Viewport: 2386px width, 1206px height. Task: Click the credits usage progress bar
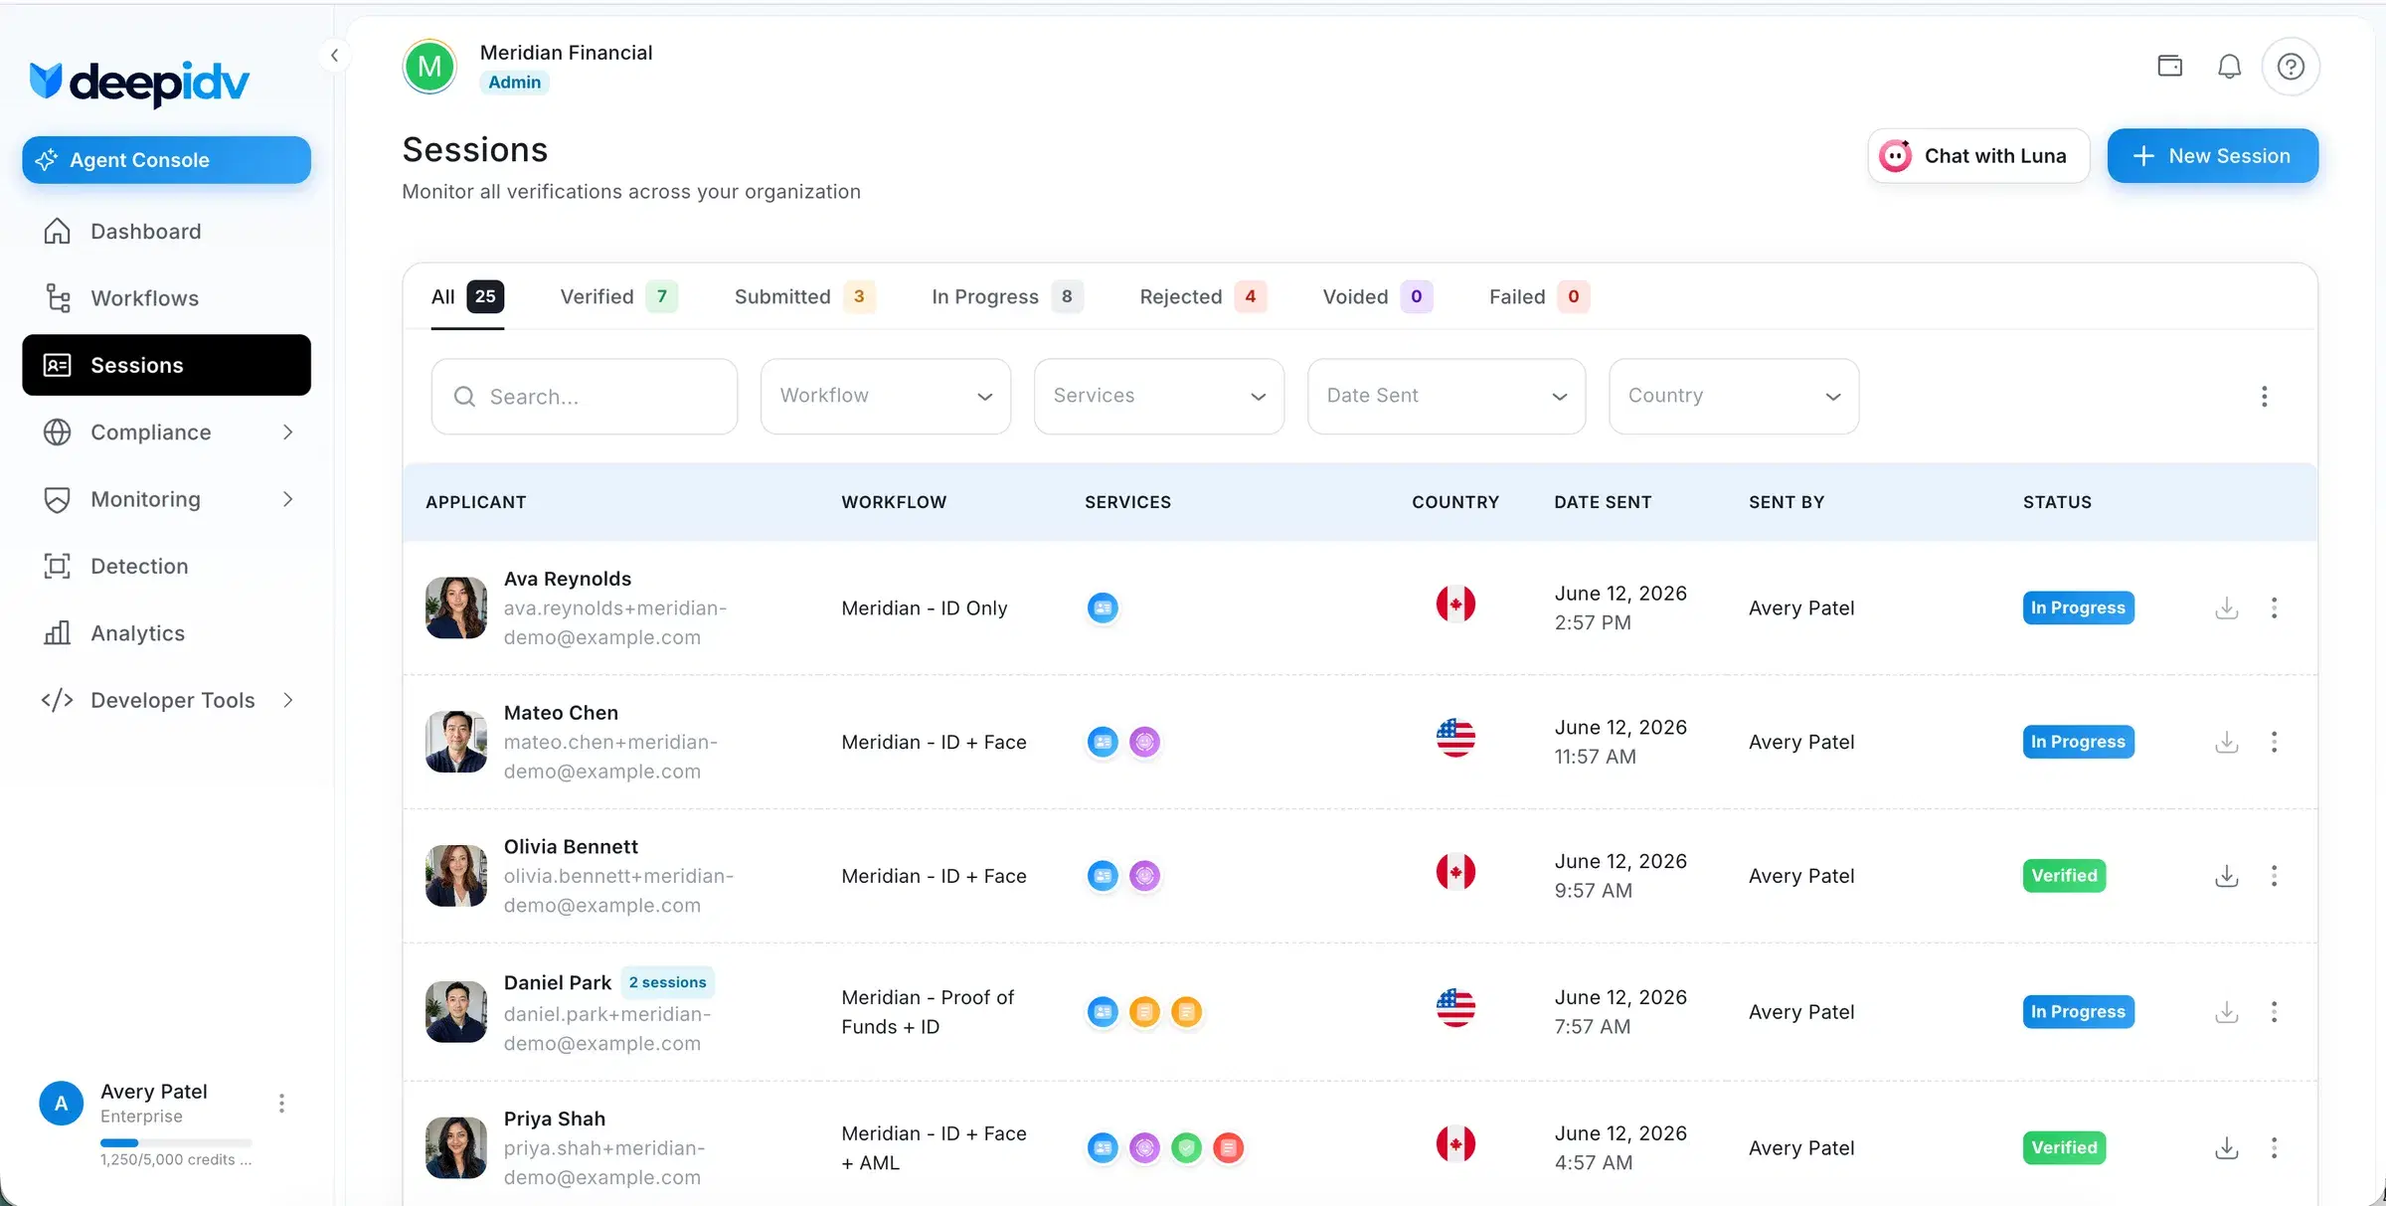click(176, 1142)
